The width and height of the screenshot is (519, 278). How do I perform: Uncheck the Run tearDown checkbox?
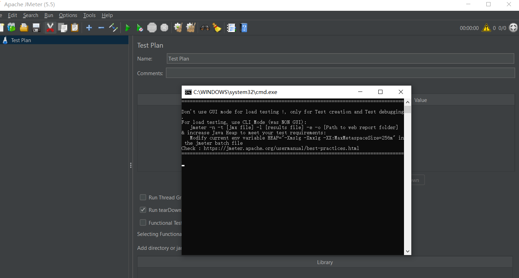click(143, 210)
